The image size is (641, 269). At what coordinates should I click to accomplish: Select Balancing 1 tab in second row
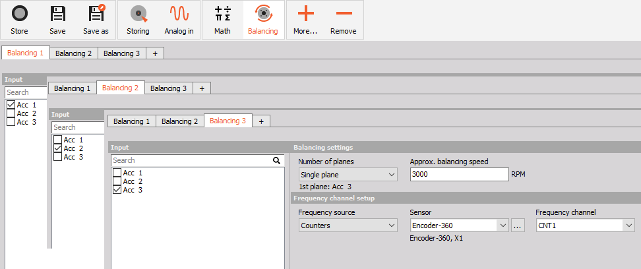pos(73,88)
